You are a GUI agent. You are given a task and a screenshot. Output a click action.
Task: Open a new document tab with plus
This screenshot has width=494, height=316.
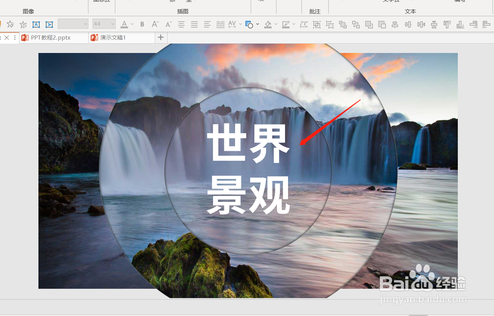click(x=161, y=37)
